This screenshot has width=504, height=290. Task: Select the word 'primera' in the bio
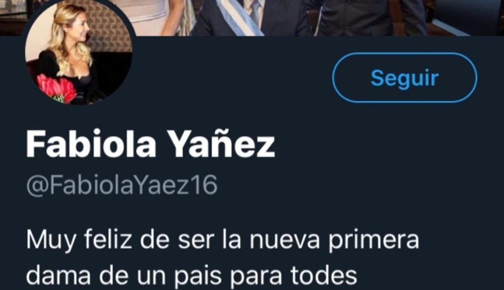[374, 241]
